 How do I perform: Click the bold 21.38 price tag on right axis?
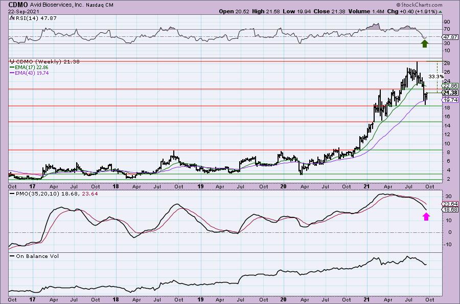point(450,93)
